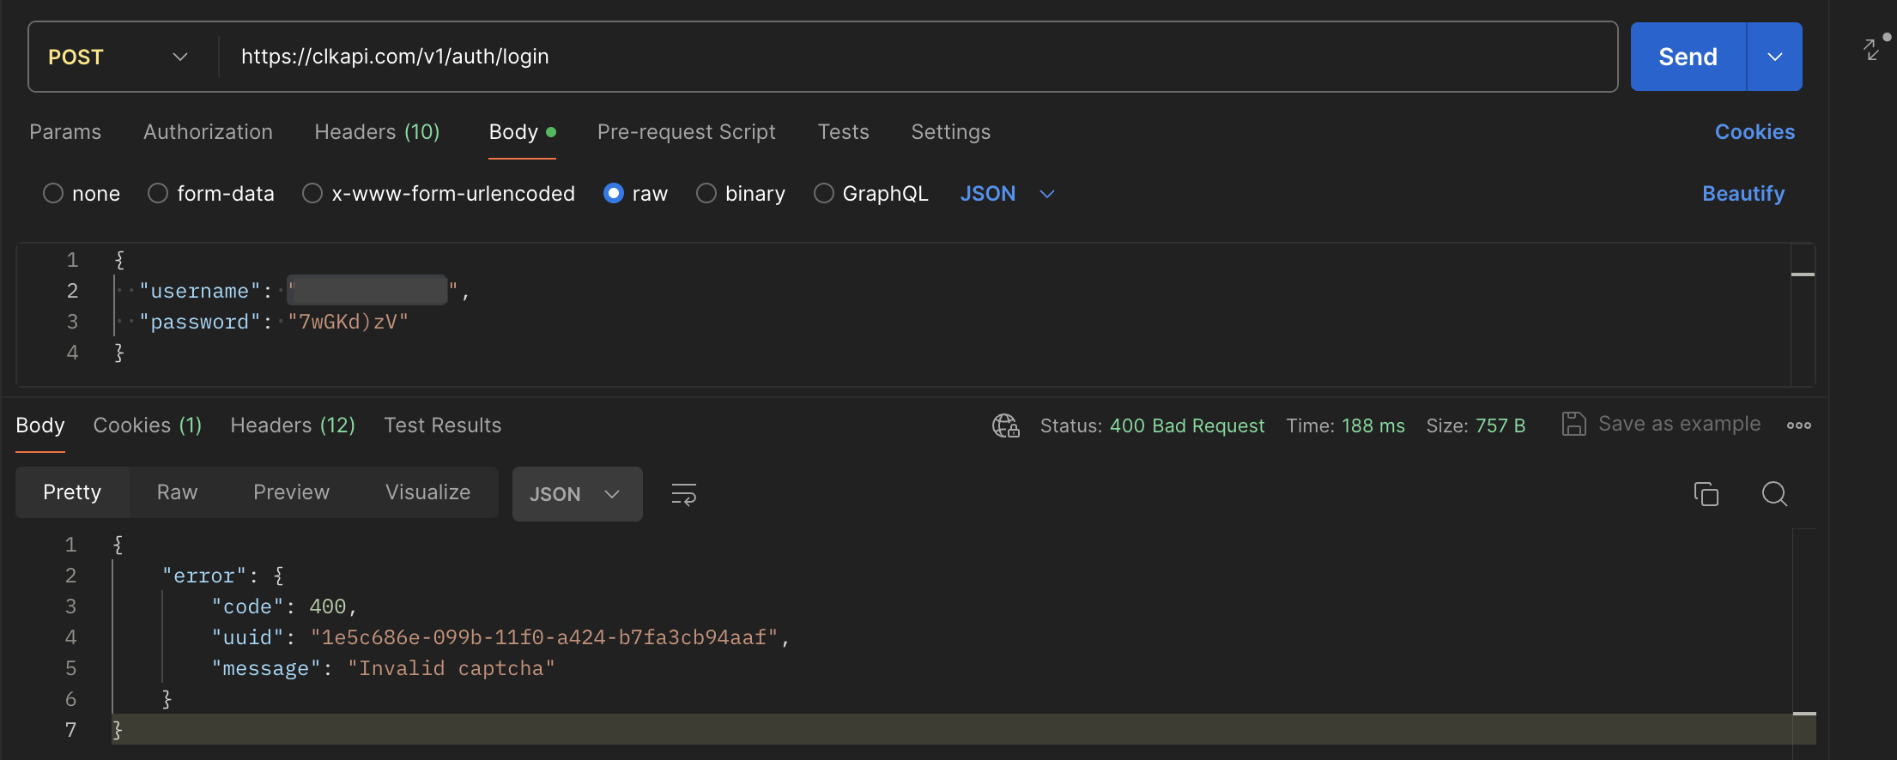Viewport: 1897px width, 760px height.
Task: Click the Beautify link
Action: click(1743, 194)
